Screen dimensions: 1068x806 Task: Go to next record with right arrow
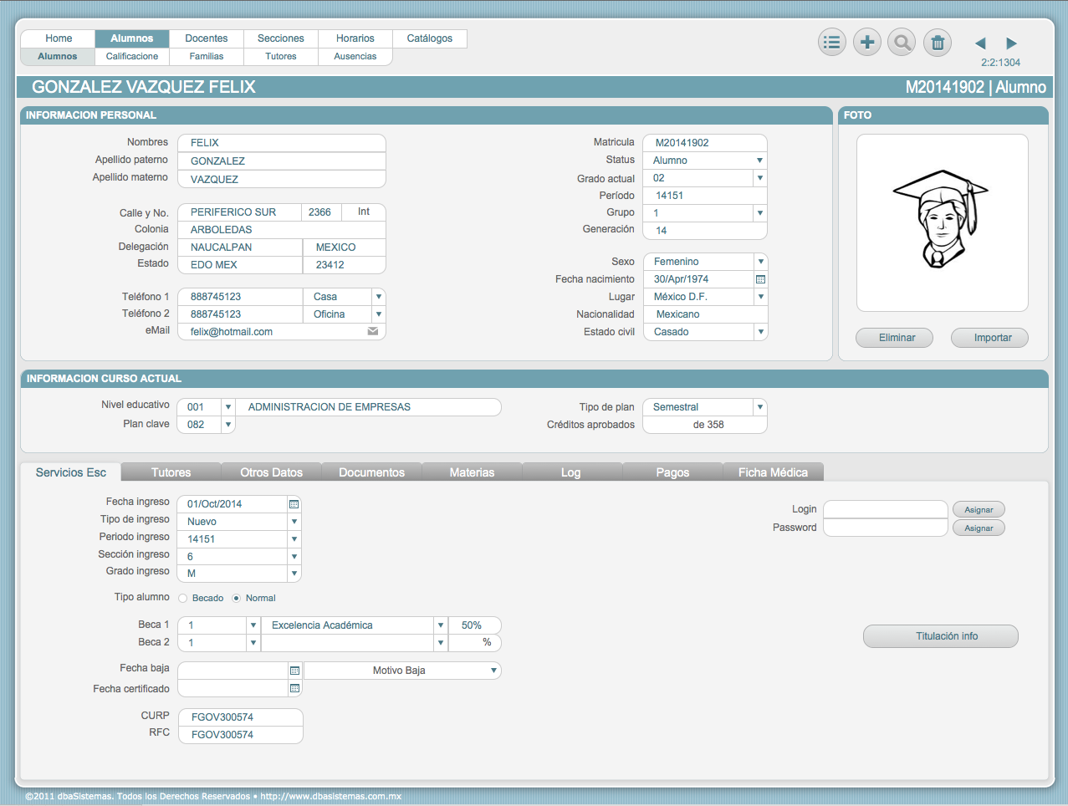(1011, 43)
